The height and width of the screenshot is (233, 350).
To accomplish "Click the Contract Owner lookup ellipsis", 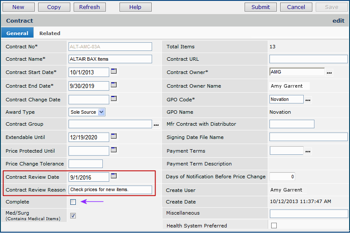I will pyautogui.click(x=329, y=73).
